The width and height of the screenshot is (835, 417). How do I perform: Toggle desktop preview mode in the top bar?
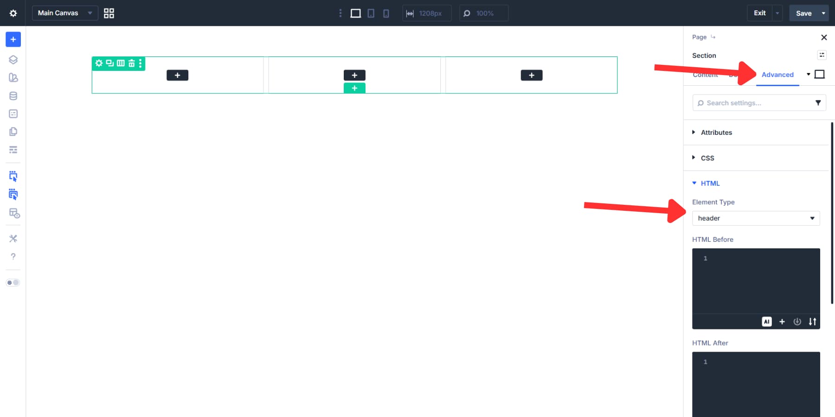pyautogui.click(x=355, y=13)
